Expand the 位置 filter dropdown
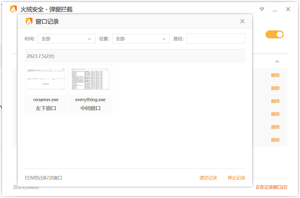The height and width of the screenshot is (198, 300). coord(141,39)
